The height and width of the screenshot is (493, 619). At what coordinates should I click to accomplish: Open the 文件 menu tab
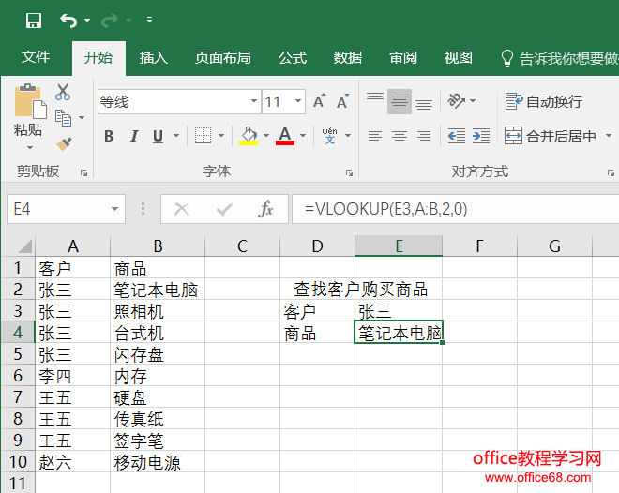pos(36,57)
